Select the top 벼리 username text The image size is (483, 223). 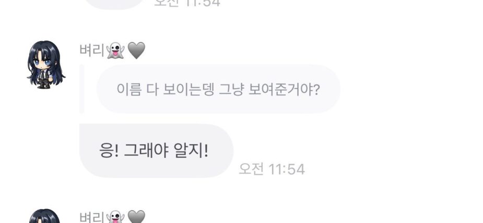pyautogui.click(x=92, y=51)
